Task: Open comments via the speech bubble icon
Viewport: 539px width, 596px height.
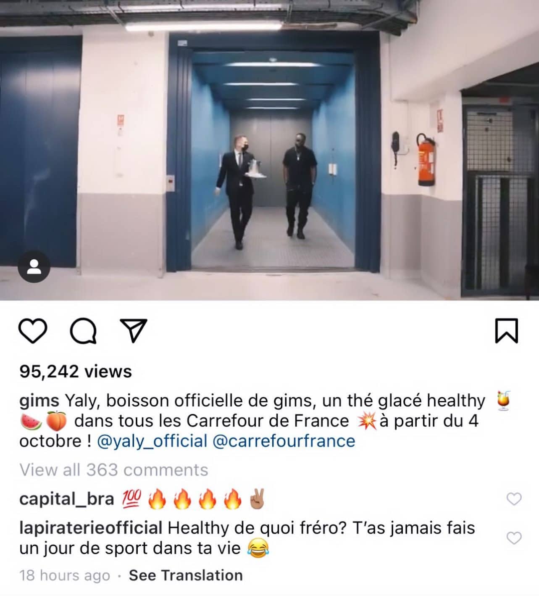Action: (x=83, y=331)
